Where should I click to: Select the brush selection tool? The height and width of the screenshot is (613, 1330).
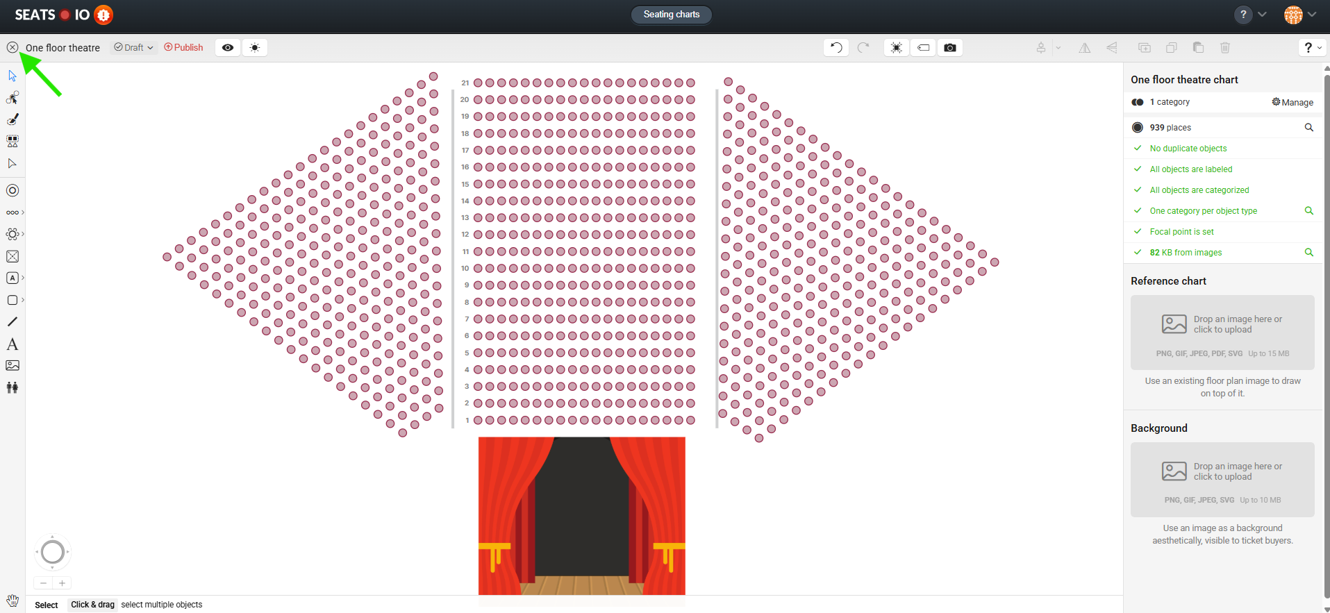13,119
